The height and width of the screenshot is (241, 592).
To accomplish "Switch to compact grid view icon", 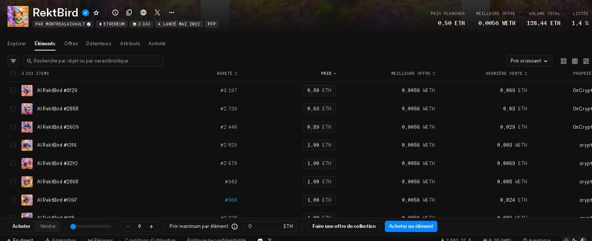I will [575, 61].
